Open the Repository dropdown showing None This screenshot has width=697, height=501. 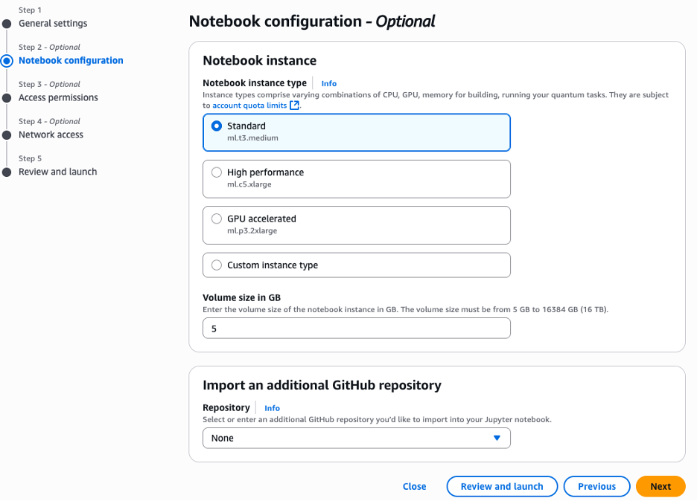point(356,439)
